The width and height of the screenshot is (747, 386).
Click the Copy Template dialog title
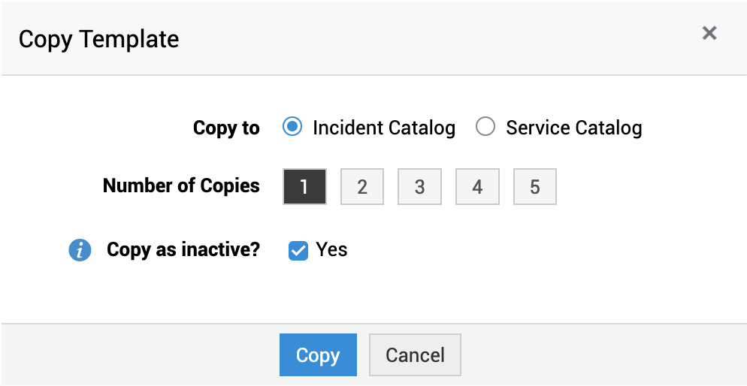(x=98, y=39)
